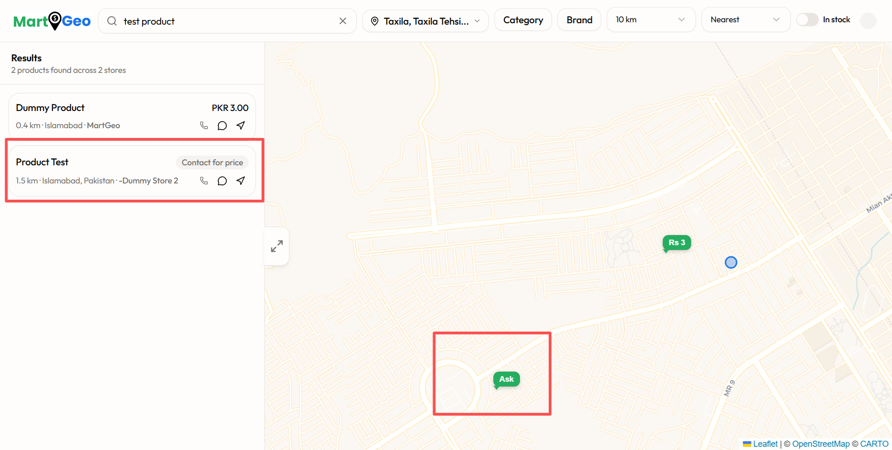The image size is (892, 450).
Task: Click the '2 products found across 2 stores' text
Action: tap(68, 70)
